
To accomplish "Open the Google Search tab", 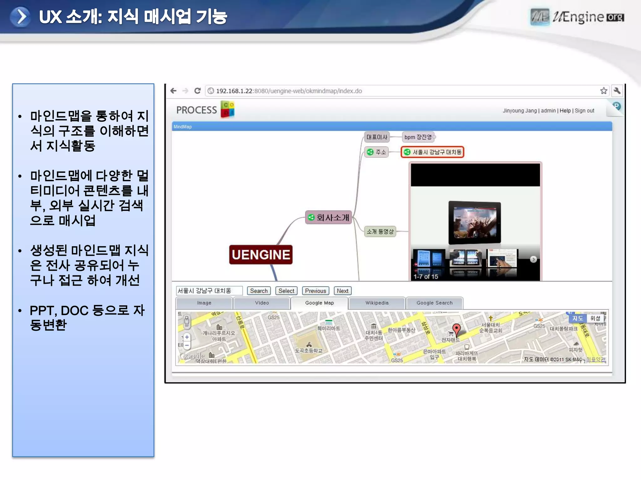I will point(434,303).
